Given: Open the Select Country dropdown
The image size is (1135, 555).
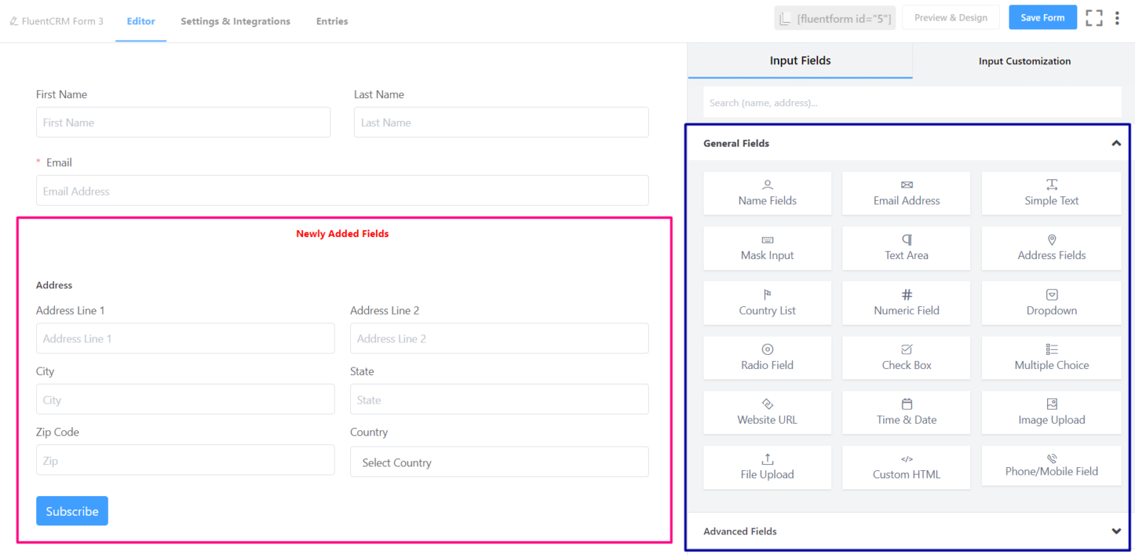Looking at the screenshot, I should click(x=499, y=461).
